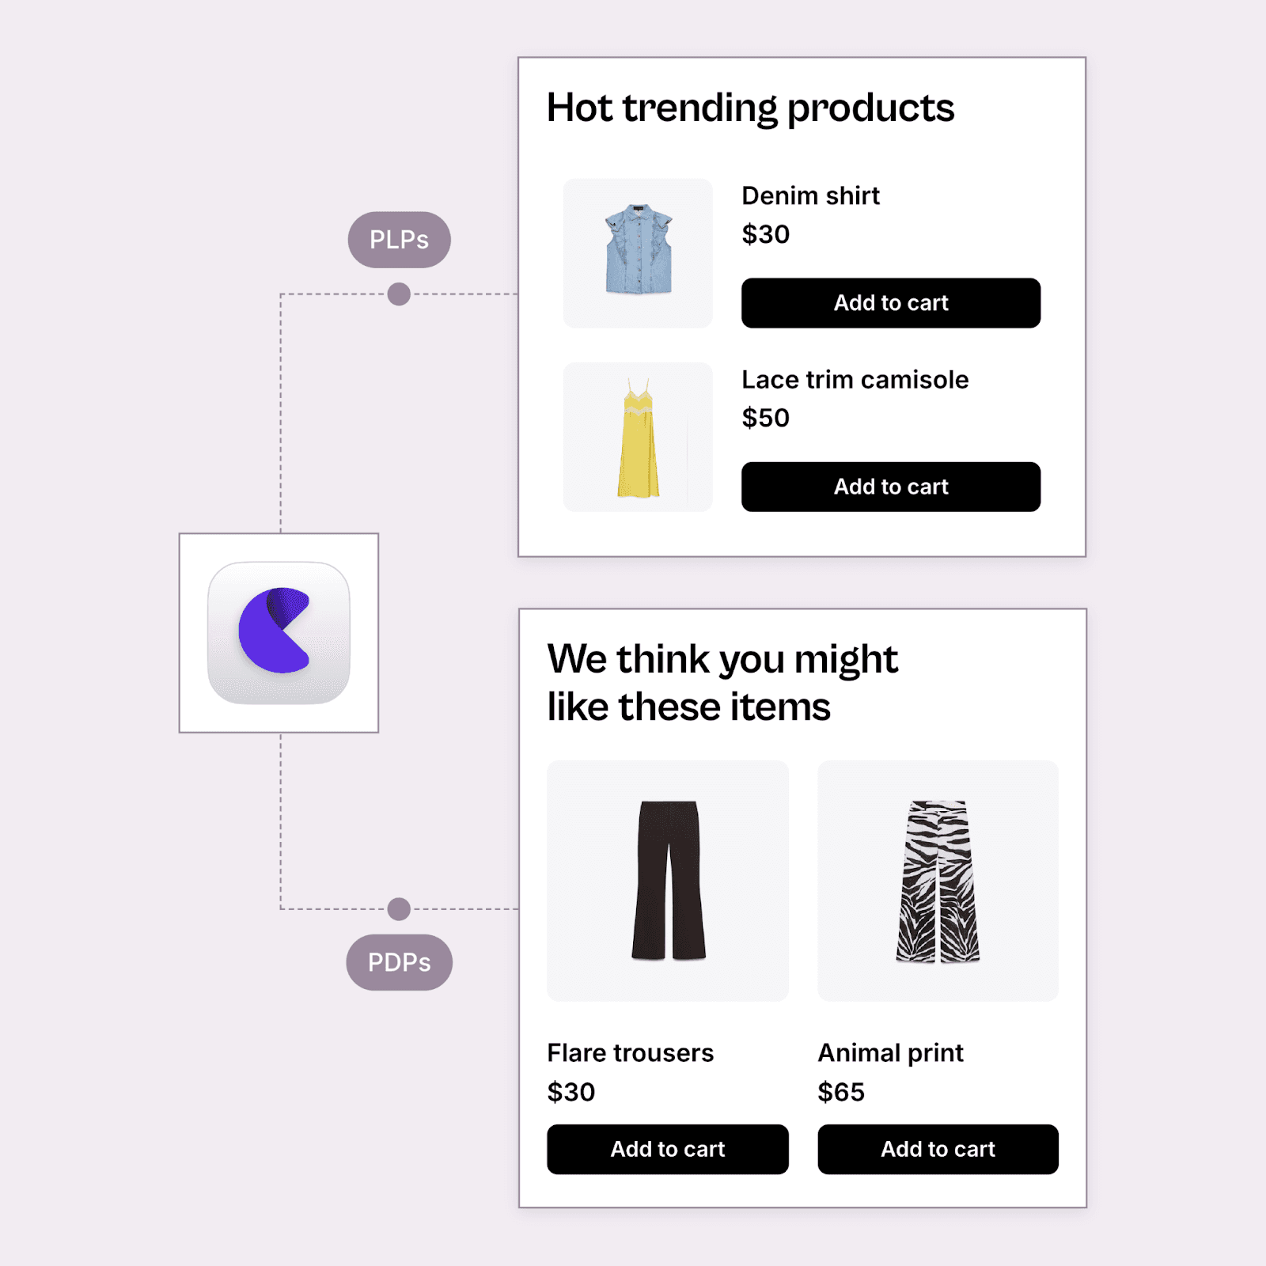Select the PDPs pill label

[x=399, y=962]
